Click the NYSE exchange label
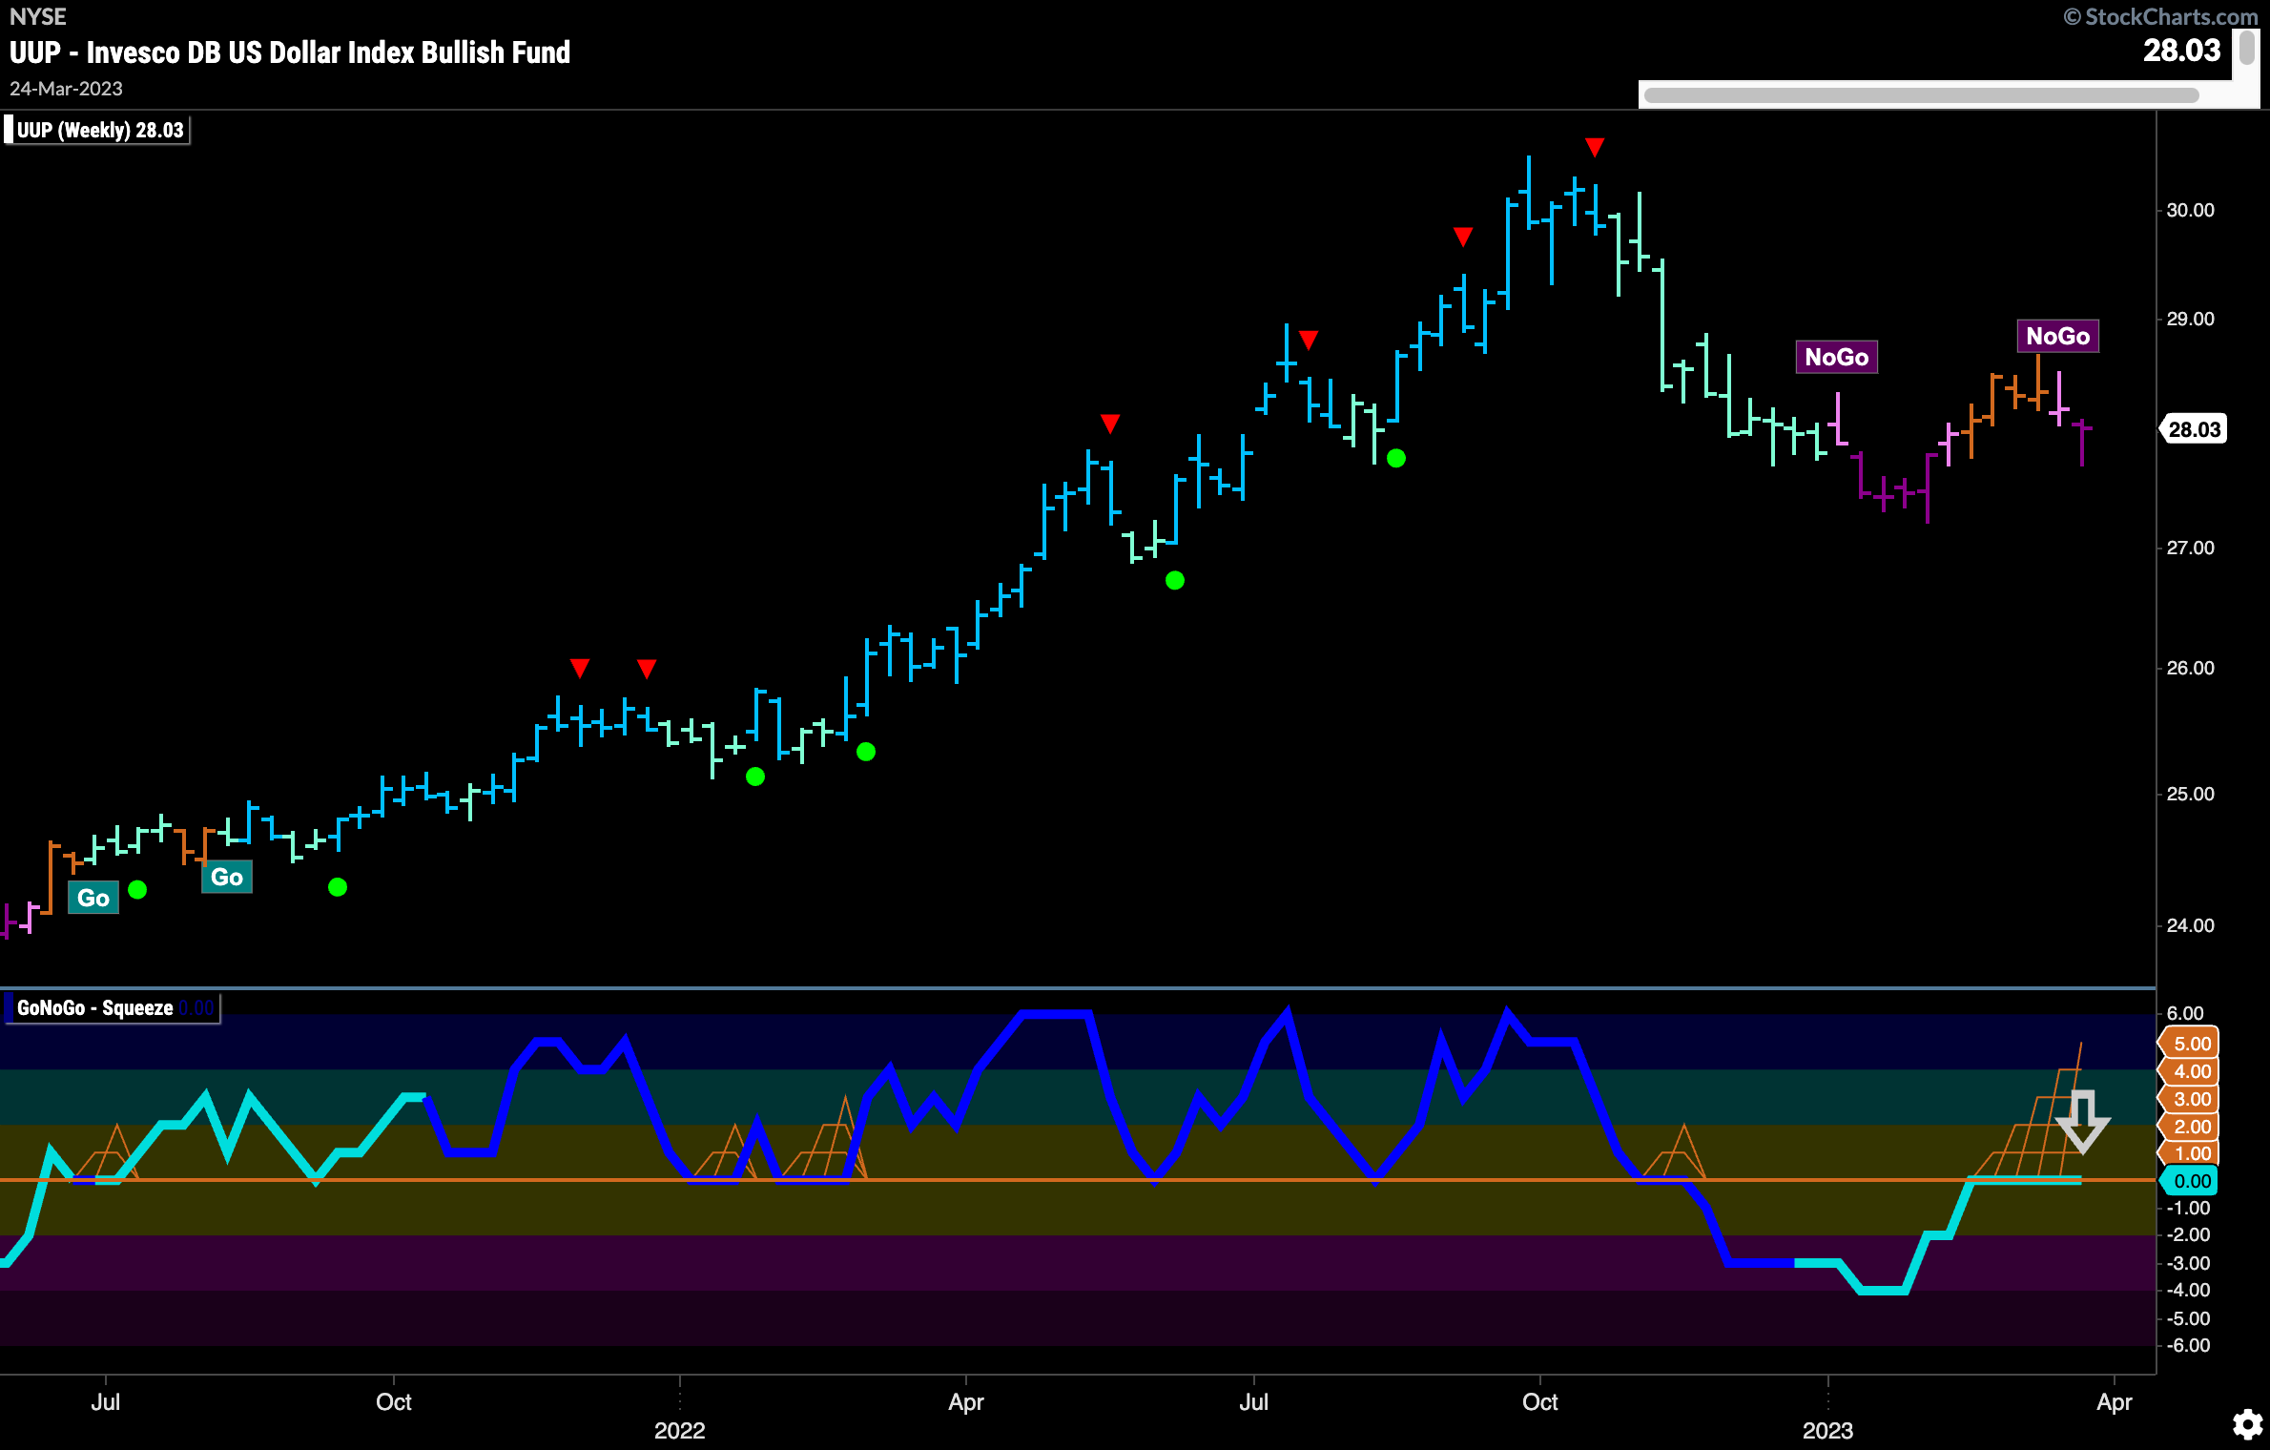This screenshot has width=2270, height=1450. click(x=38, y=16)
